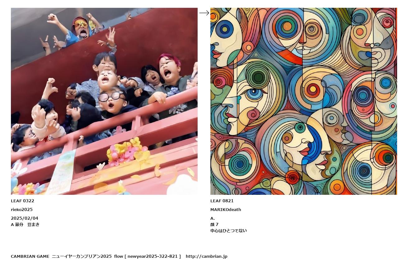Image resolution: width=408 pixels, height=264 pixels.
Task: Select the LEAF 0821 label
Action: (222, 201)
